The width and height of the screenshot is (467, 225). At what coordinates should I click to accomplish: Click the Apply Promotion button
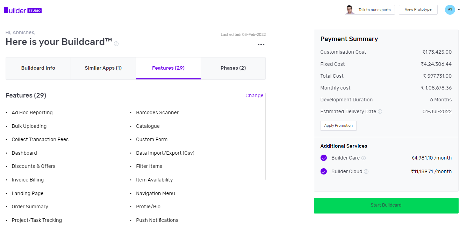click(x=338, y=126)
